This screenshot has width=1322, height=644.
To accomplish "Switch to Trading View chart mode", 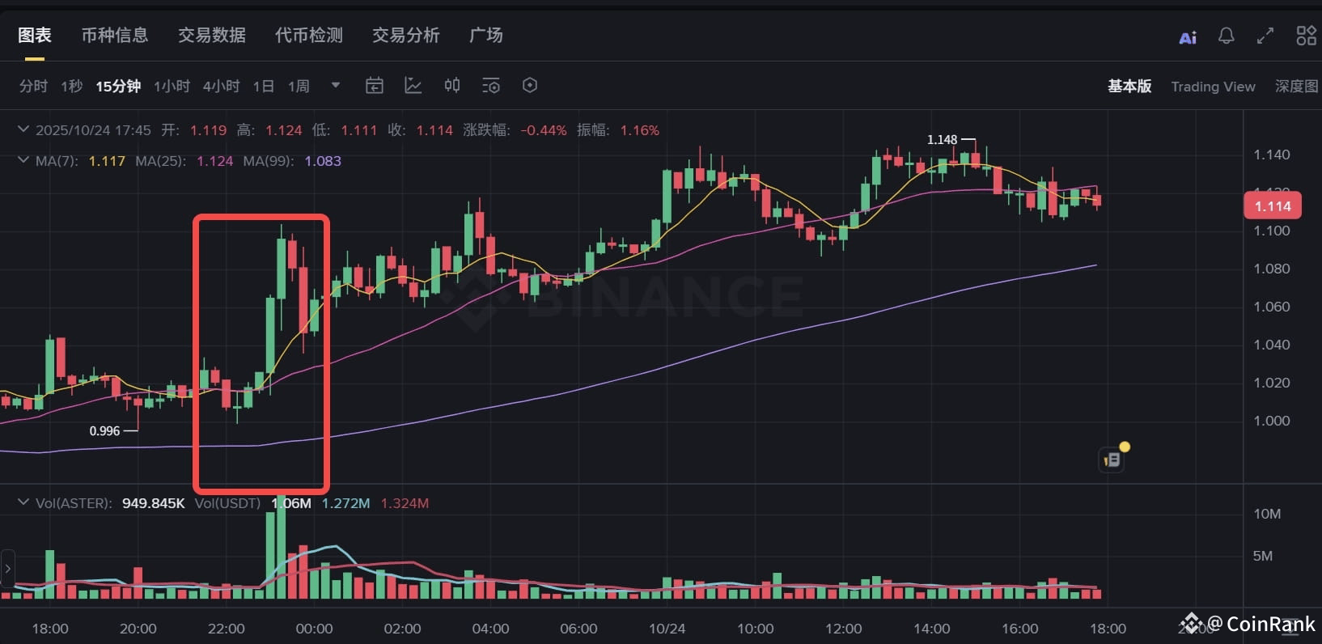I will [x=1213, y=87].
